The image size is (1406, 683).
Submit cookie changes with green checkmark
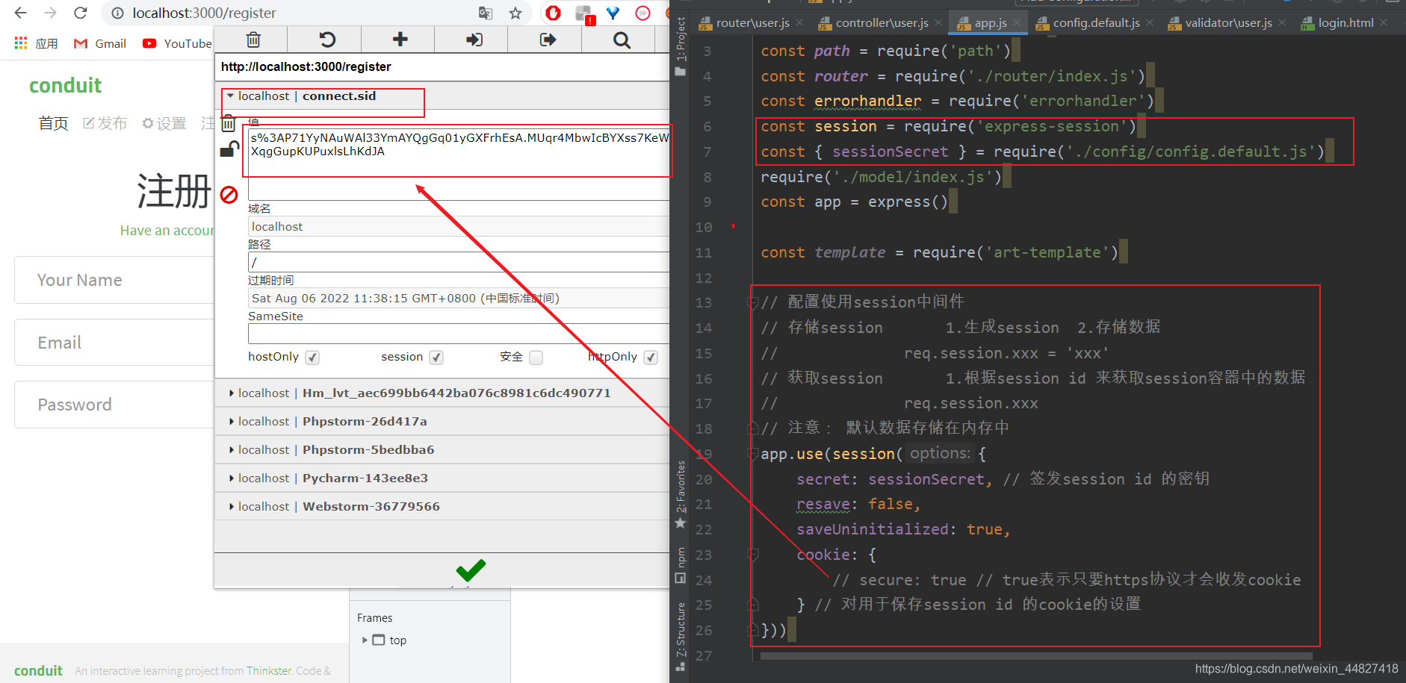471,570
